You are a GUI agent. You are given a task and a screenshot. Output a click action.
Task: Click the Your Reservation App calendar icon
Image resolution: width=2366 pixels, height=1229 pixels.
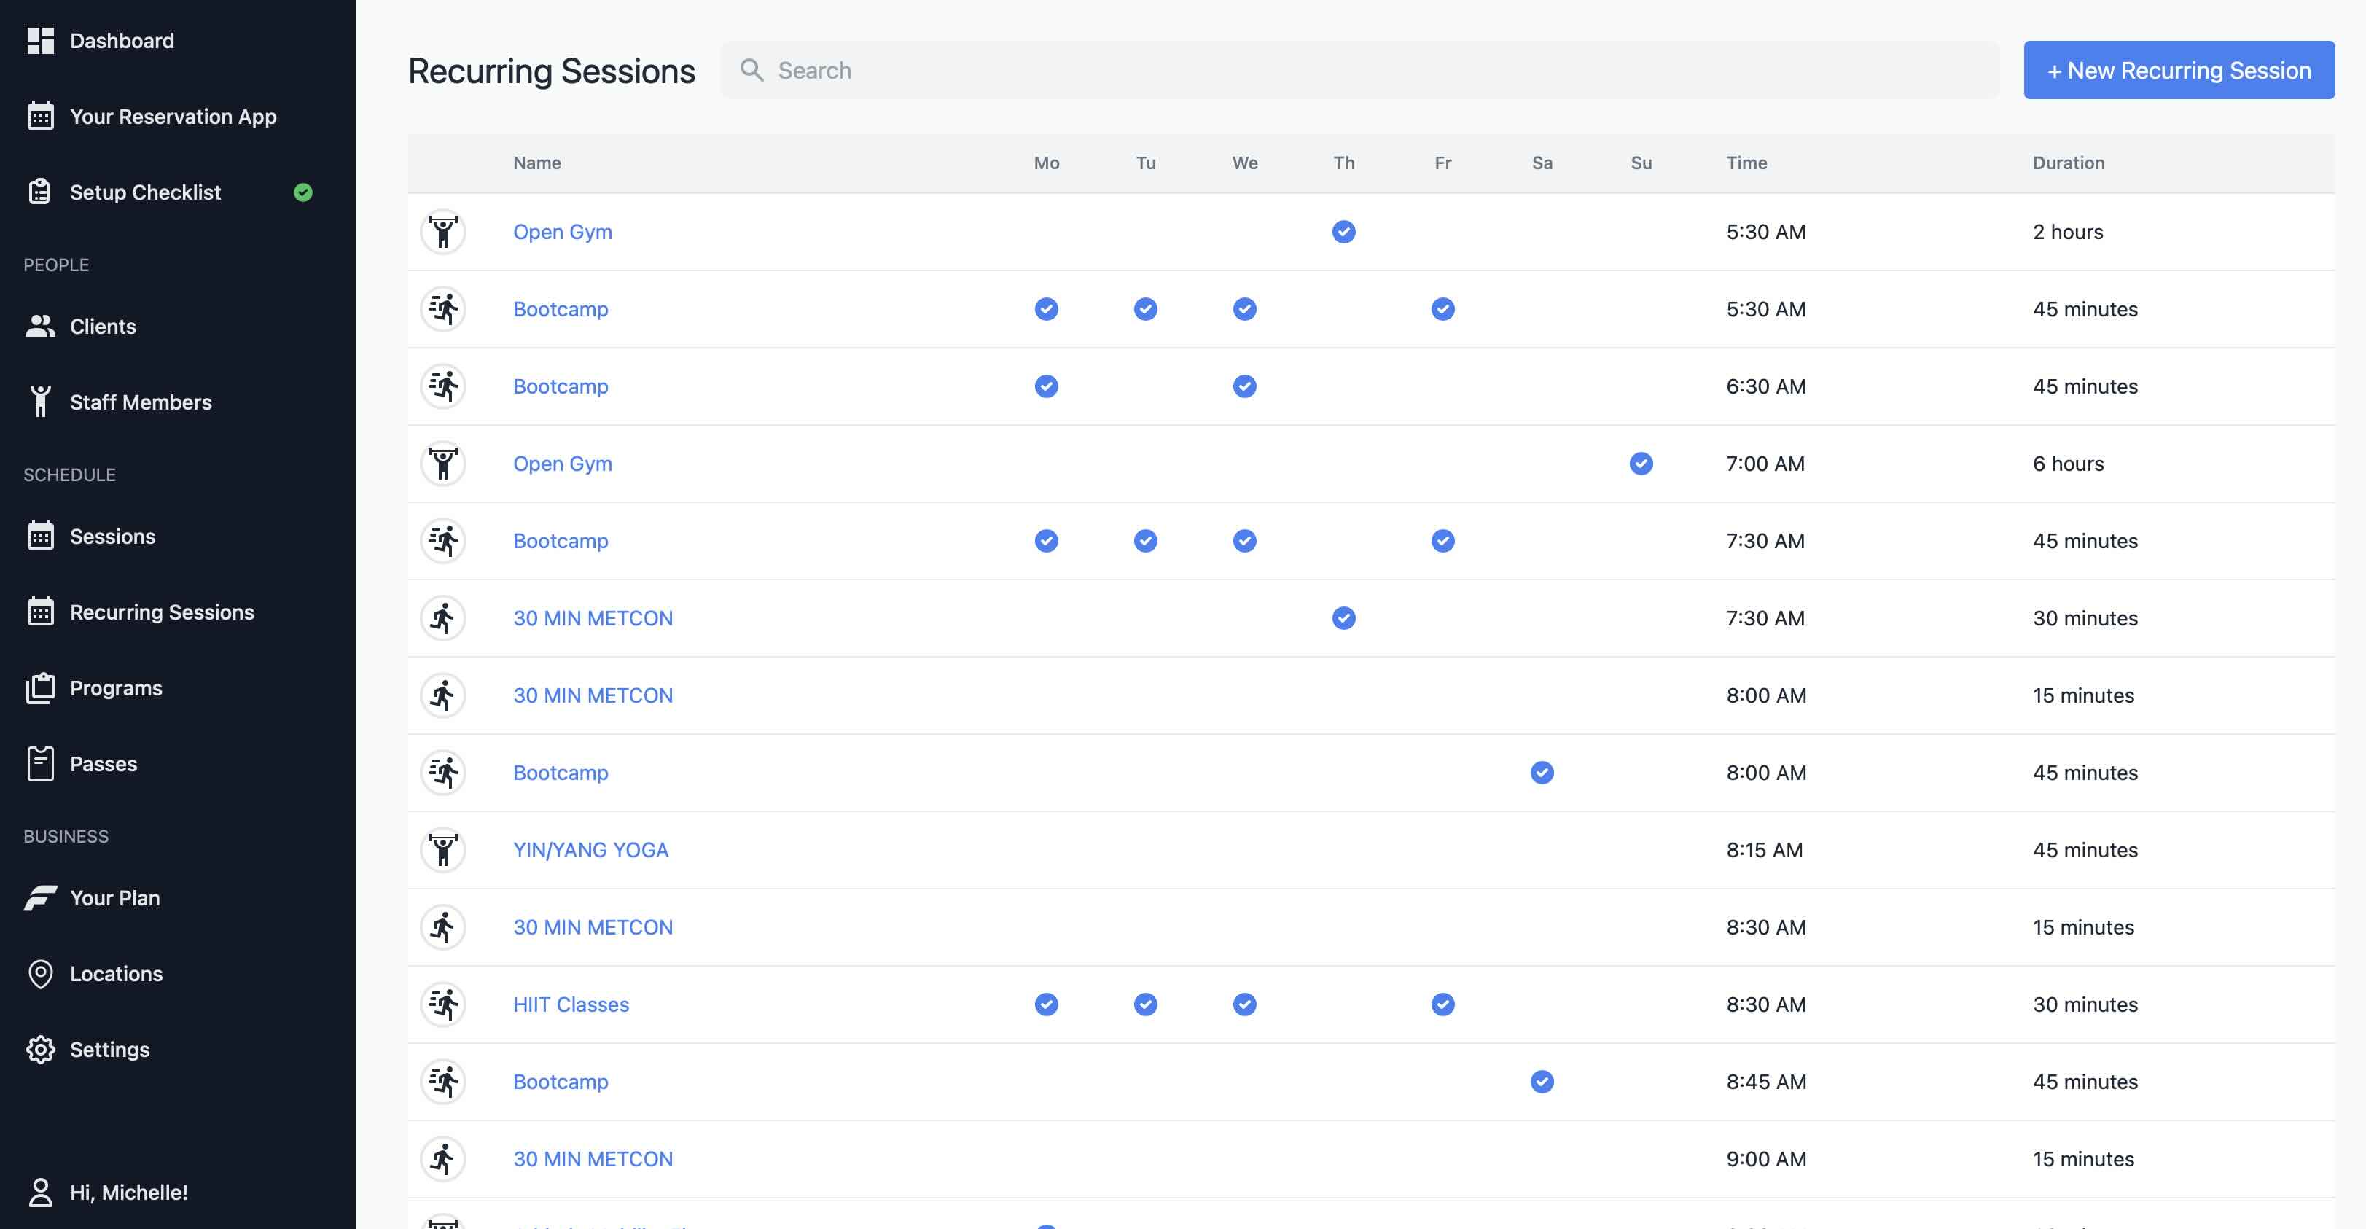40,116
